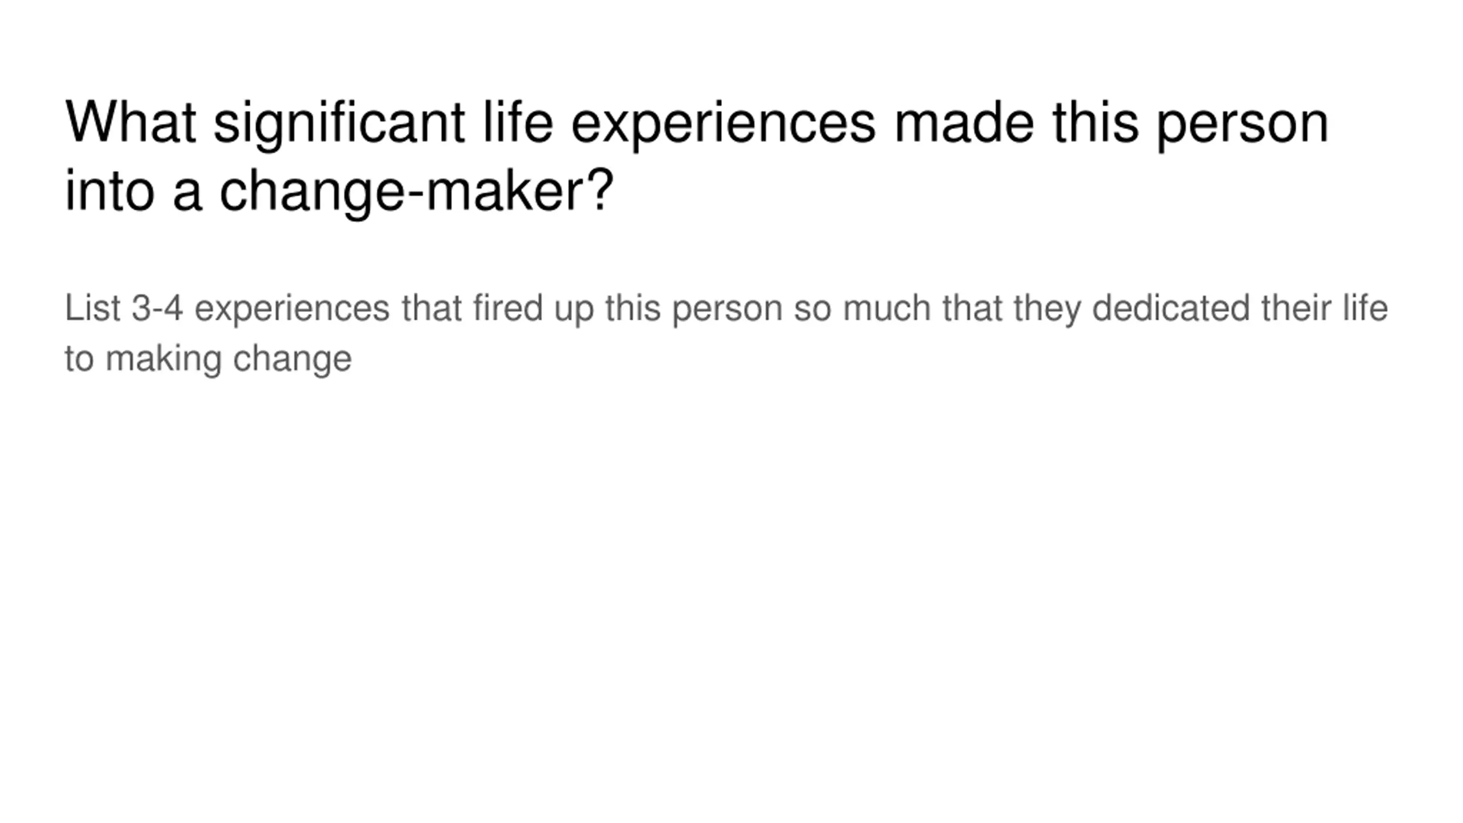Click the word "change-maker?" in the title
The image size is (1463, 823).
pos(417,191)
